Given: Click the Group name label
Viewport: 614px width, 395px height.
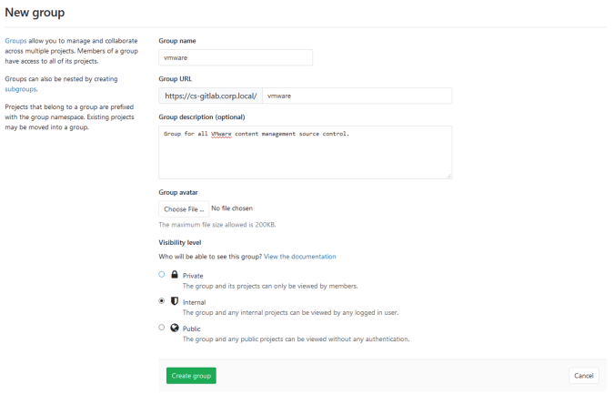Looking at the screenshot, I should coord(177,41).
